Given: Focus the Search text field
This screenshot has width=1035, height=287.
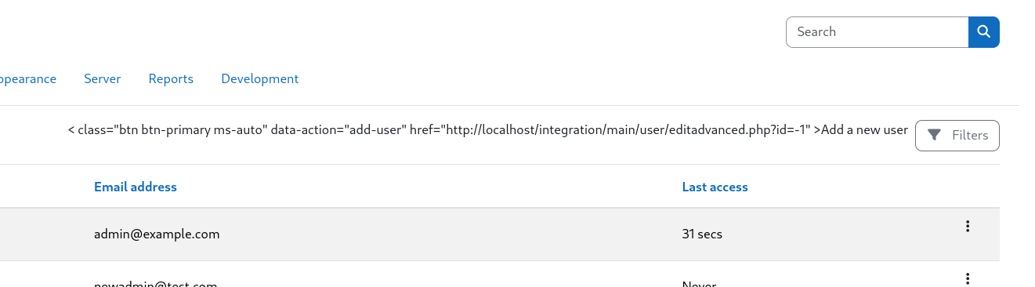Looking at the screenshot, I should click(x=878, y=32).
